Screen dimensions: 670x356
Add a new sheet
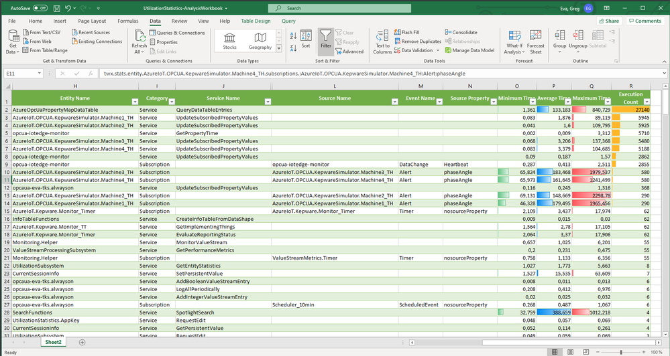pos(82,342)
